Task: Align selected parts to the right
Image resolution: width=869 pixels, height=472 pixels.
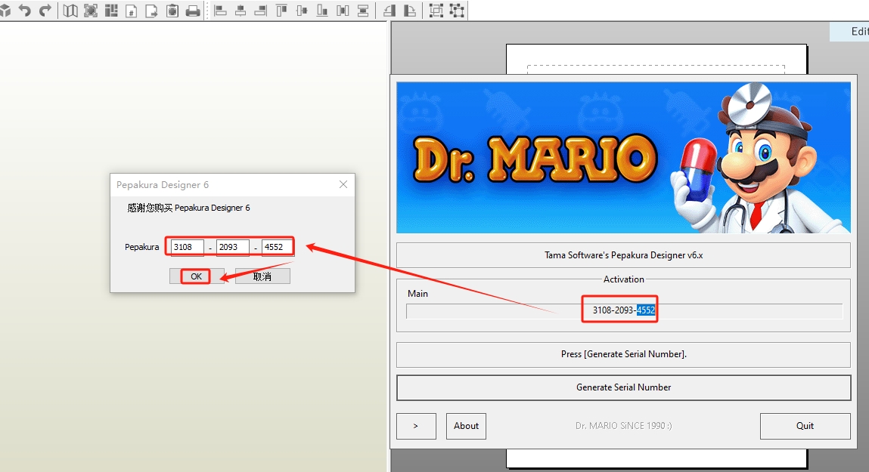Action: click(261, 11)
